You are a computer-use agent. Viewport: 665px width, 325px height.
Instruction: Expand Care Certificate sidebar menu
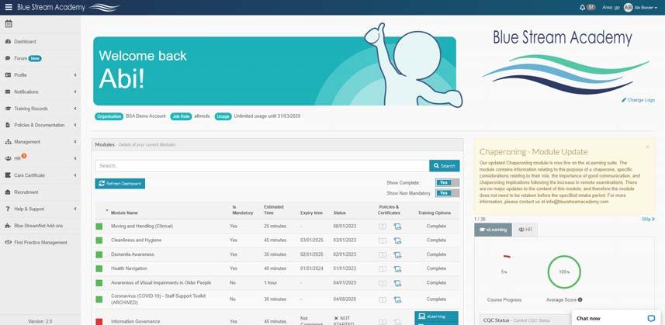coord(40,175)
